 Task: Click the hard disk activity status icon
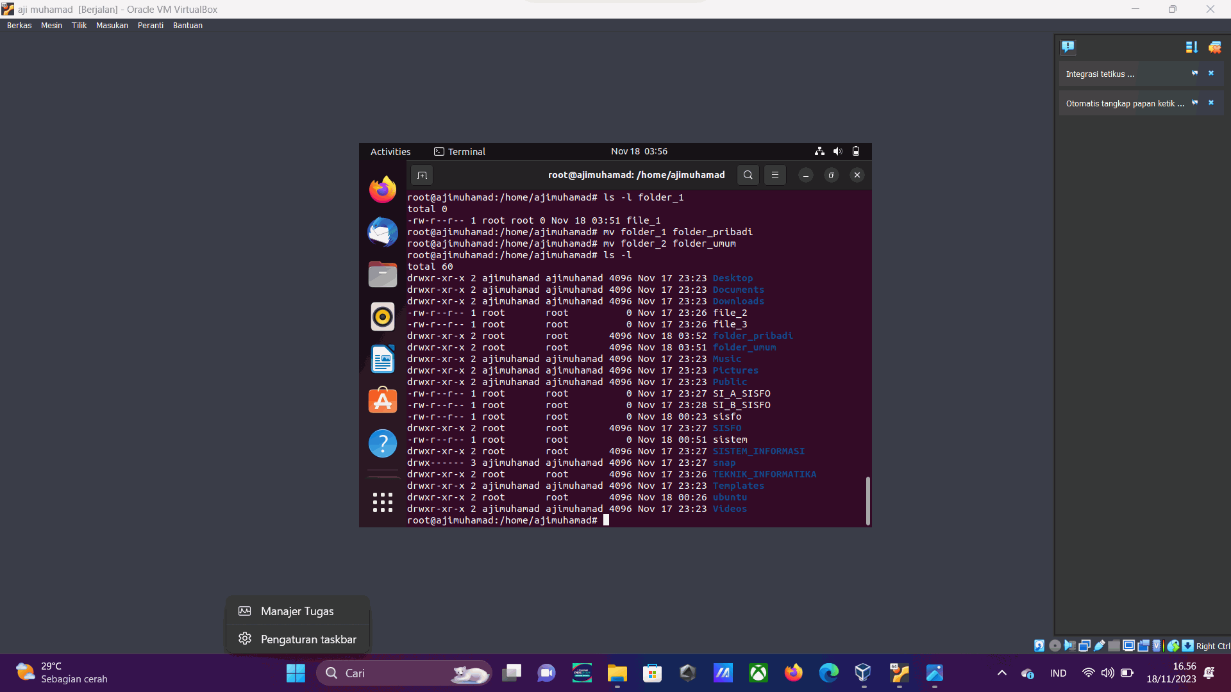click(x=1039, y=646)
